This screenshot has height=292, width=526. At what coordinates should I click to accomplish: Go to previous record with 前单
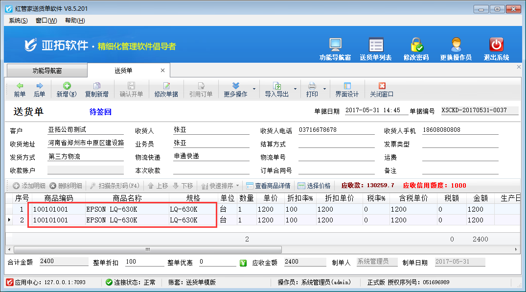pyautogui.click(x=20, y=90)
